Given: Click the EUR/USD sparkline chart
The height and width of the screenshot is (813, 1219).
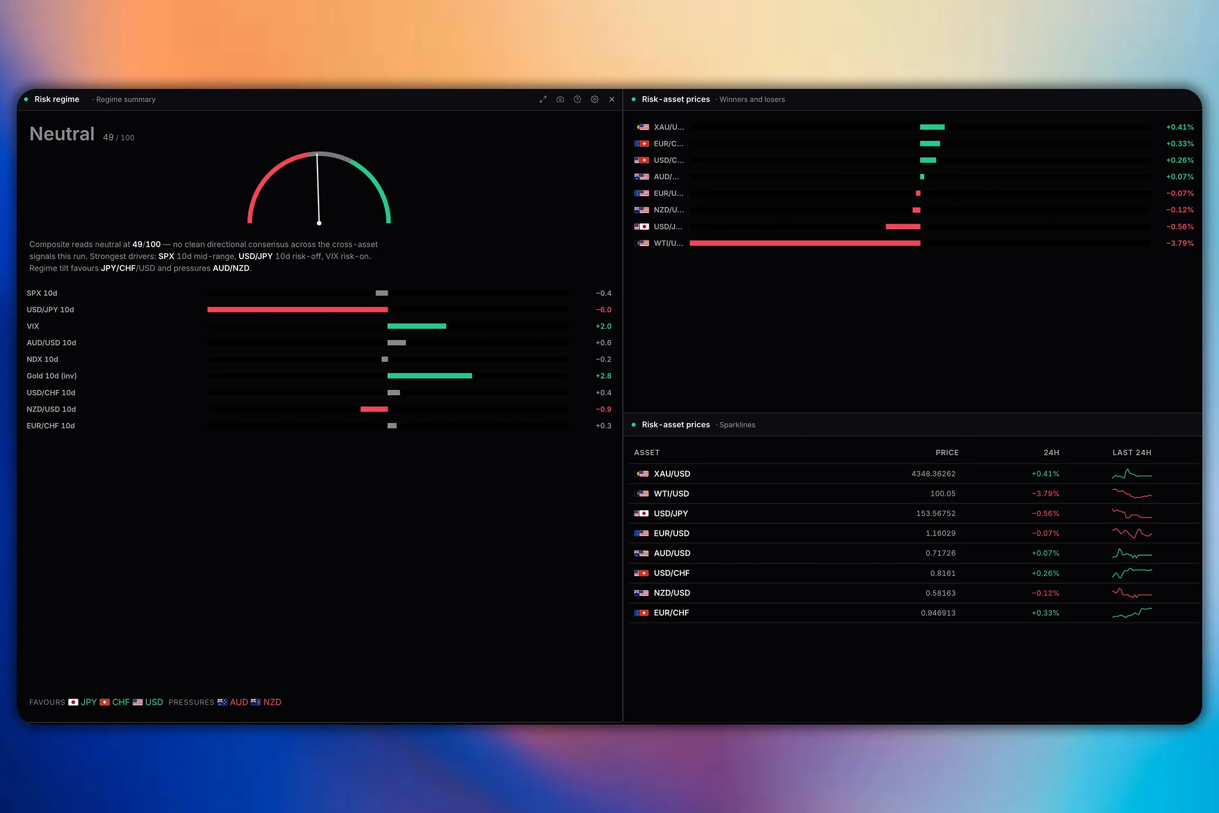Looking at the screenshot, I should coord(1132,533).
